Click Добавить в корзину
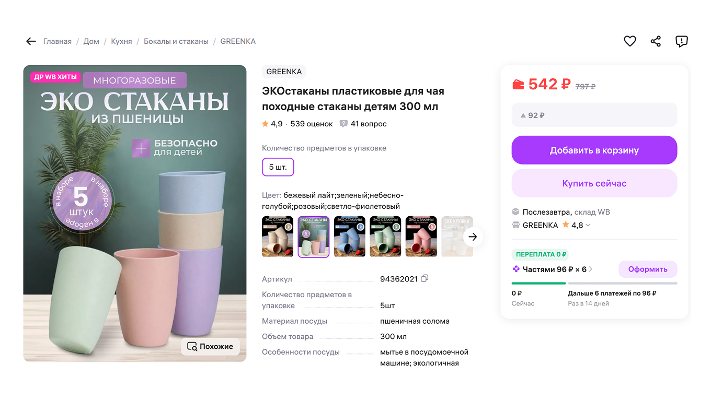The image size is (711, 400). (594, 150)
